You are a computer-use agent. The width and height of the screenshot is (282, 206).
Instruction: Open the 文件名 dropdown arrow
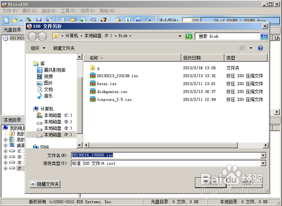263,155
